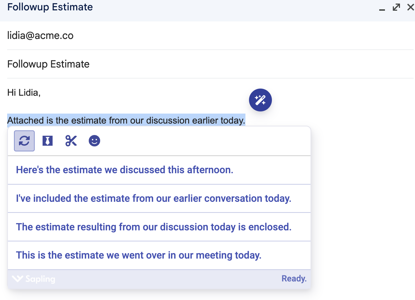Click the subject field "Followup Estimate"
The width and height of the screenshot is (415, 300).
48,64
